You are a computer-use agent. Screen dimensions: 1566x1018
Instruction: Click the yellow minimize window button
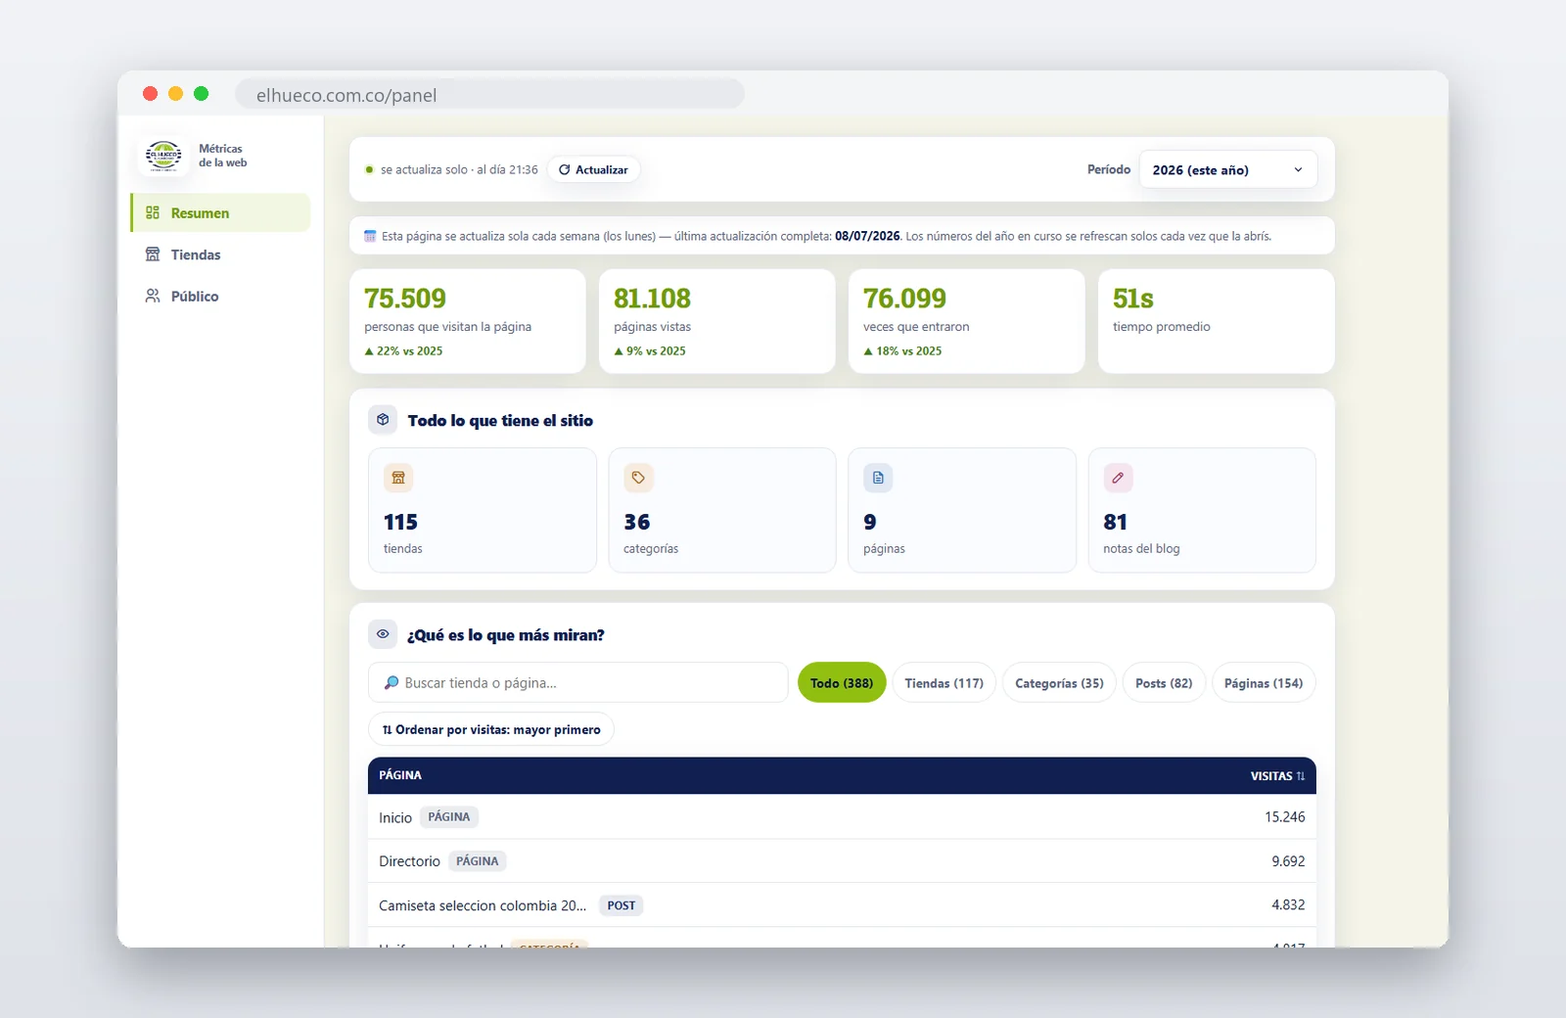coord(175,94)
